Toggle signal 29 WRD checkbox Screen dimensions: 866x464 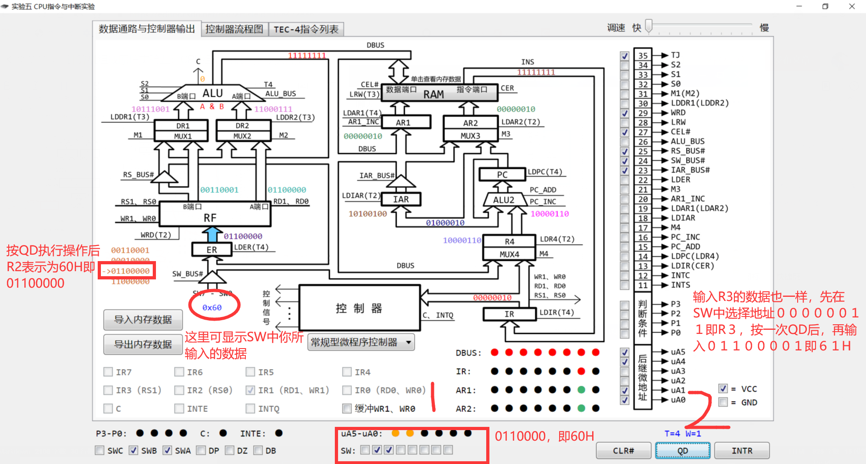[625, 113]
